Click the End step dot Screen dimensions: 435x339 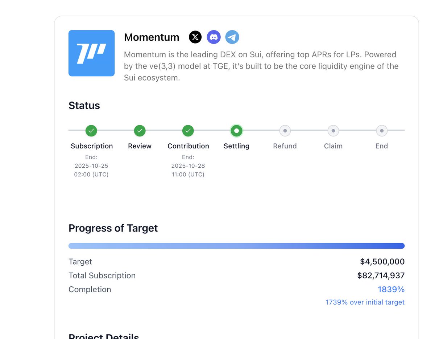point(382,130)
